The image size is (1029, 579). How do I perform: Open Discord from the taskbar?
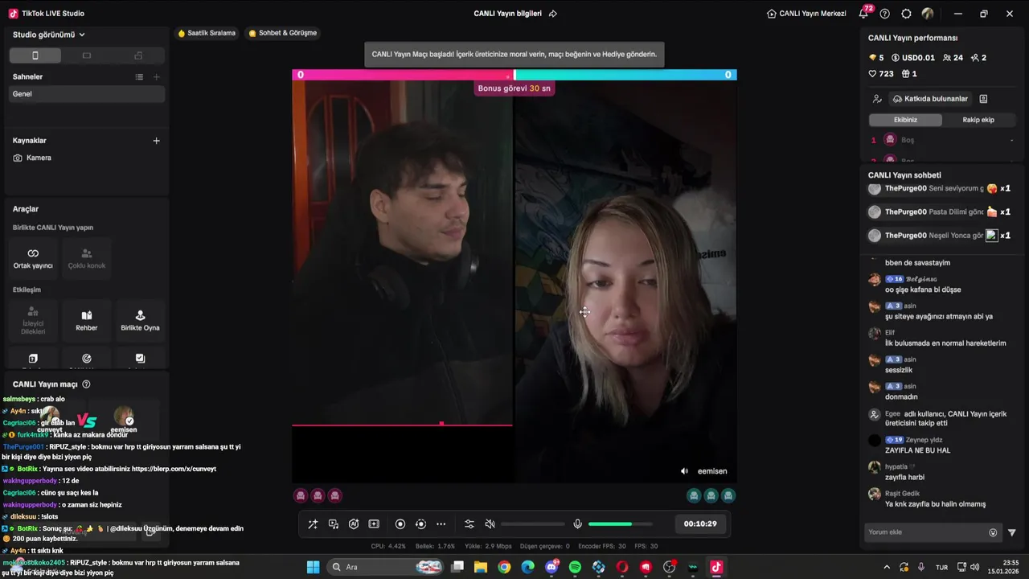point(551,567)
